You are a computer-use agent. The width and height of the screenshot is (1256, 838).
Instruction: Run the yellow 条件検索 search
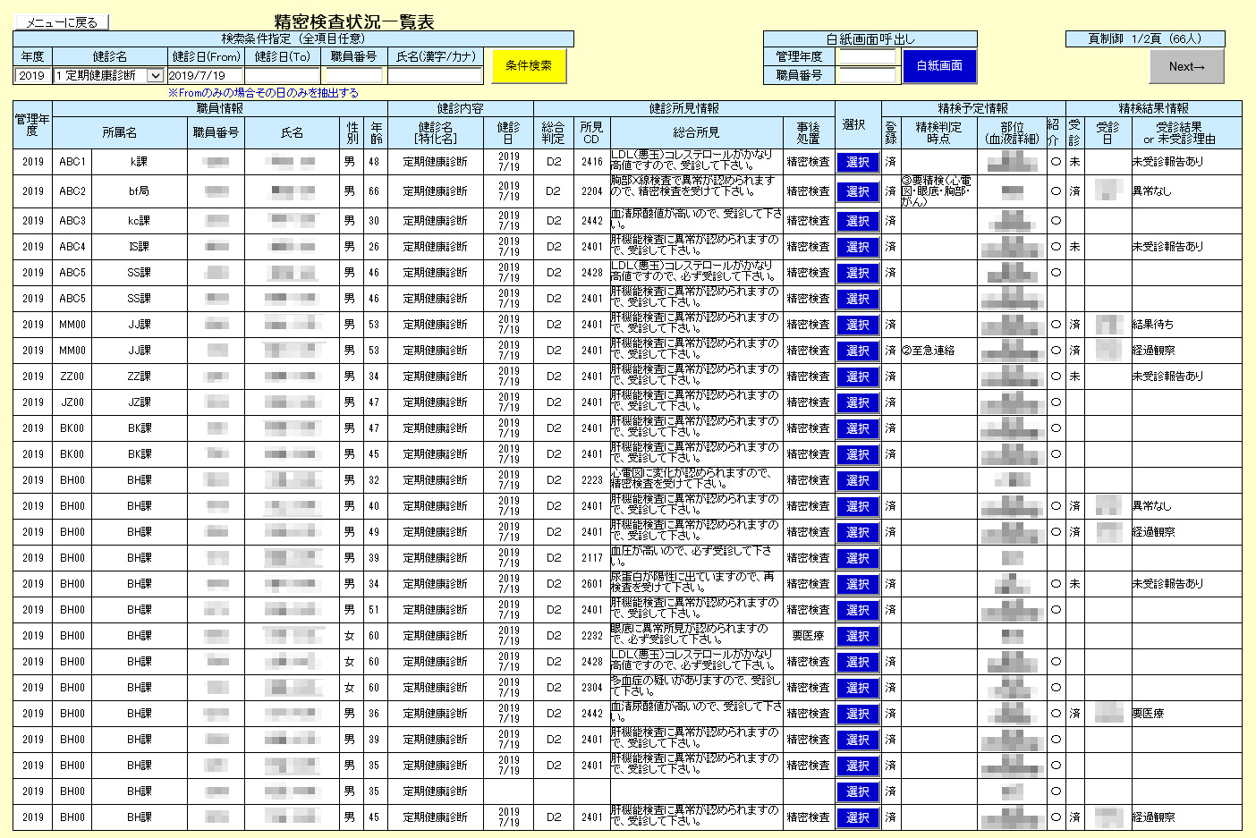coord(529,65)
